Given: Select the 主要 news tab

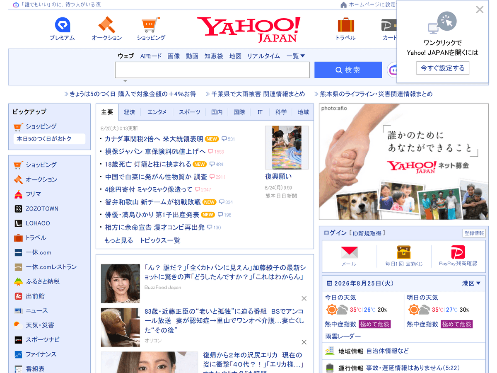Looking at the screenshot, I should click(107, 112).
